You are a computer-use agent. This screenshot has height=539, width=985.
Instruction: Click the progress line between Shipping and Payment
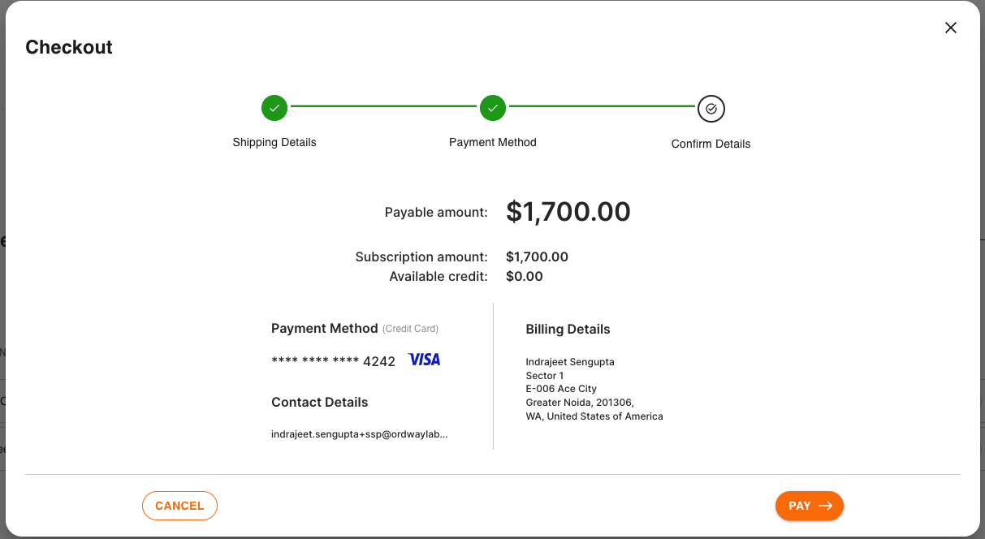click(x=383, y=106)
